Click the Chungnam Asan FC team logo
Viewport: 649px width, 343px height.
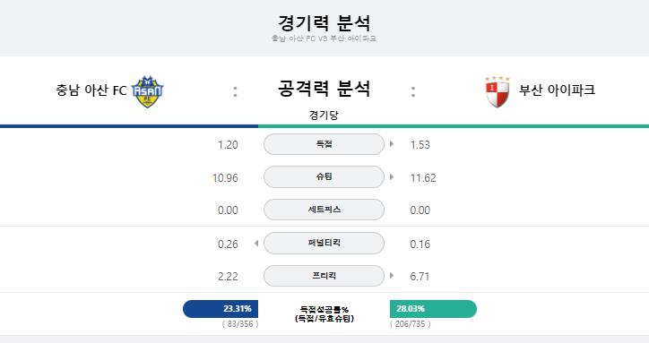point(147,91)
